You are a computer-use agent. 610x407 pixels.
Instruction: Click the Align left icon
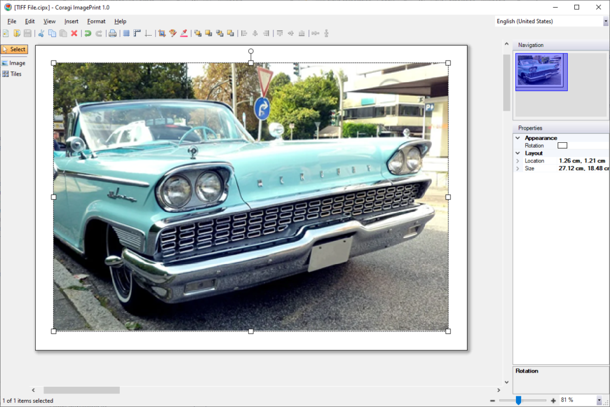[244, 33]
